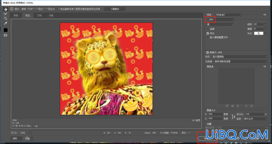
Task: Open the 模糊 slider dropdown arrow
Action: coord(265,29)
